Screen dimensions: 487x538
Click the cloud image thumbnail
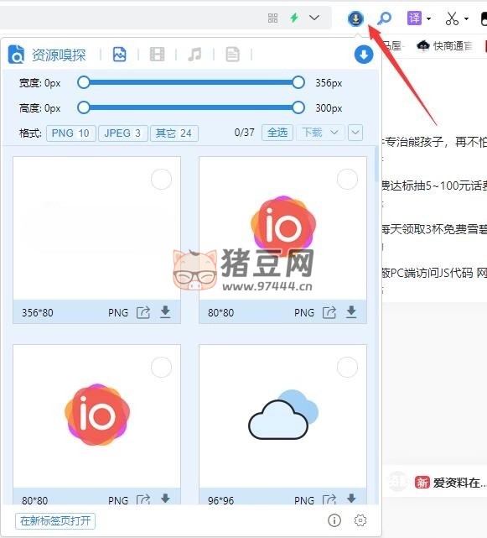pos(283,415)
